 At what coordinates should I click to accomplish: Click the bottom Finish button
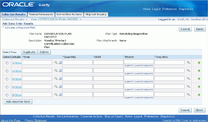tap(199, 110)
